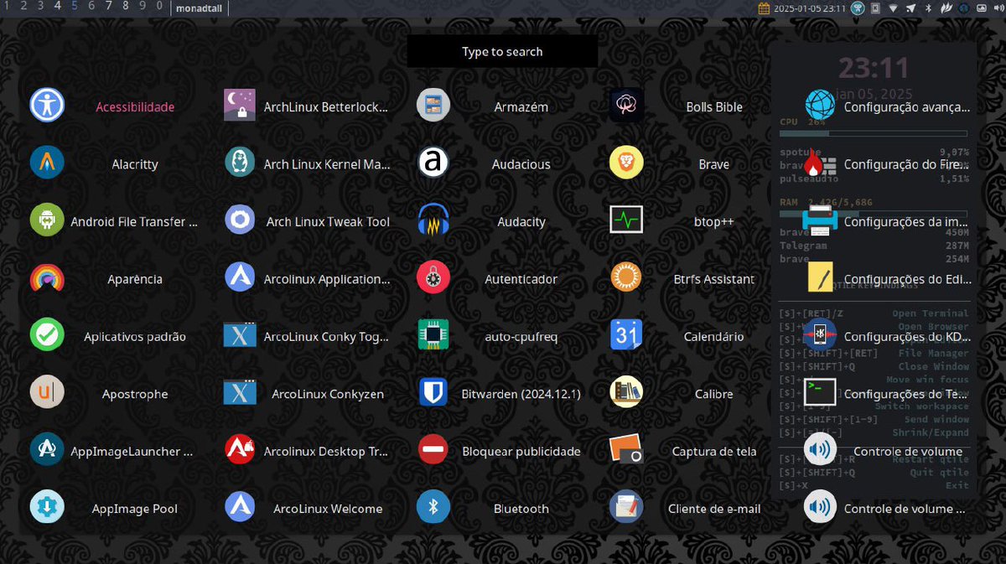Viewport: 1006px width, 564px height.
Task: Focus the Type to search field
Action: 502,51
